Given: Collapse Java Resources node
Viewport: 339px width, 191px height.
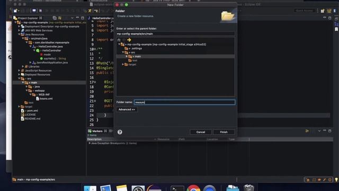Looking at the screenshot, I should pyautogui.click(x=19, y=34).
